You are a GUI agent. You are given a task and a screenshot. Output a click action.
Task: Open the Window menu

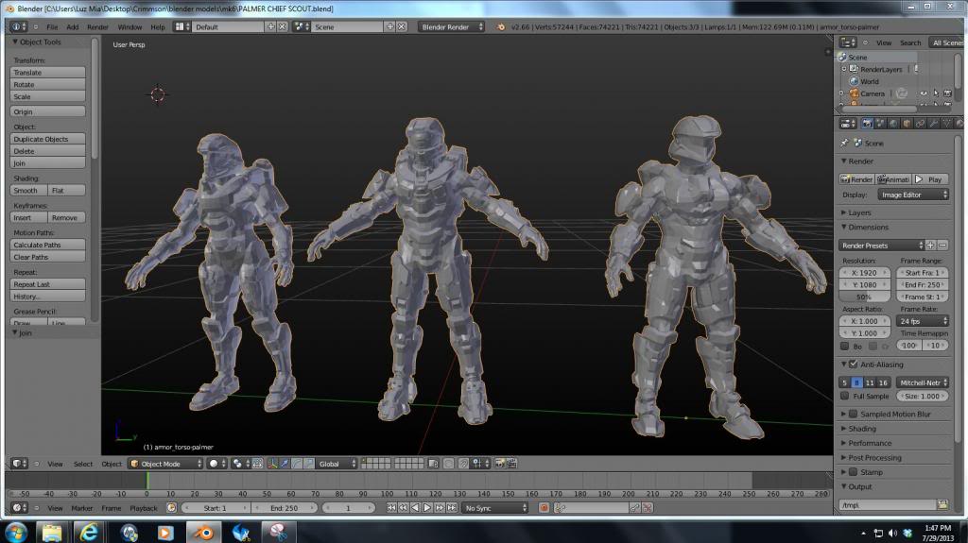coord(130,27)
